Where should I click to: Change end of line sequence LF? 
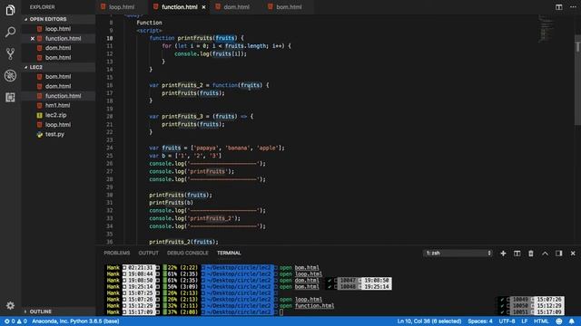point(525,321)
